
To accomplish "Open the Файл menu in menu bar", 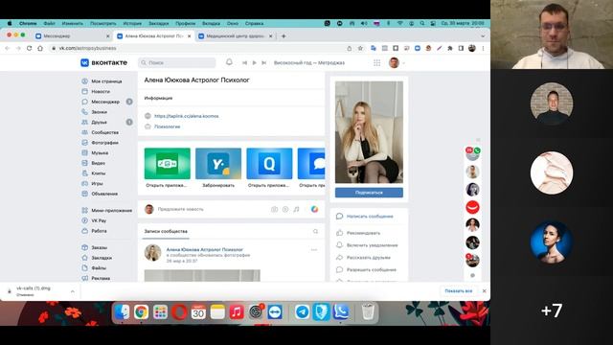I will coord(49,23).
